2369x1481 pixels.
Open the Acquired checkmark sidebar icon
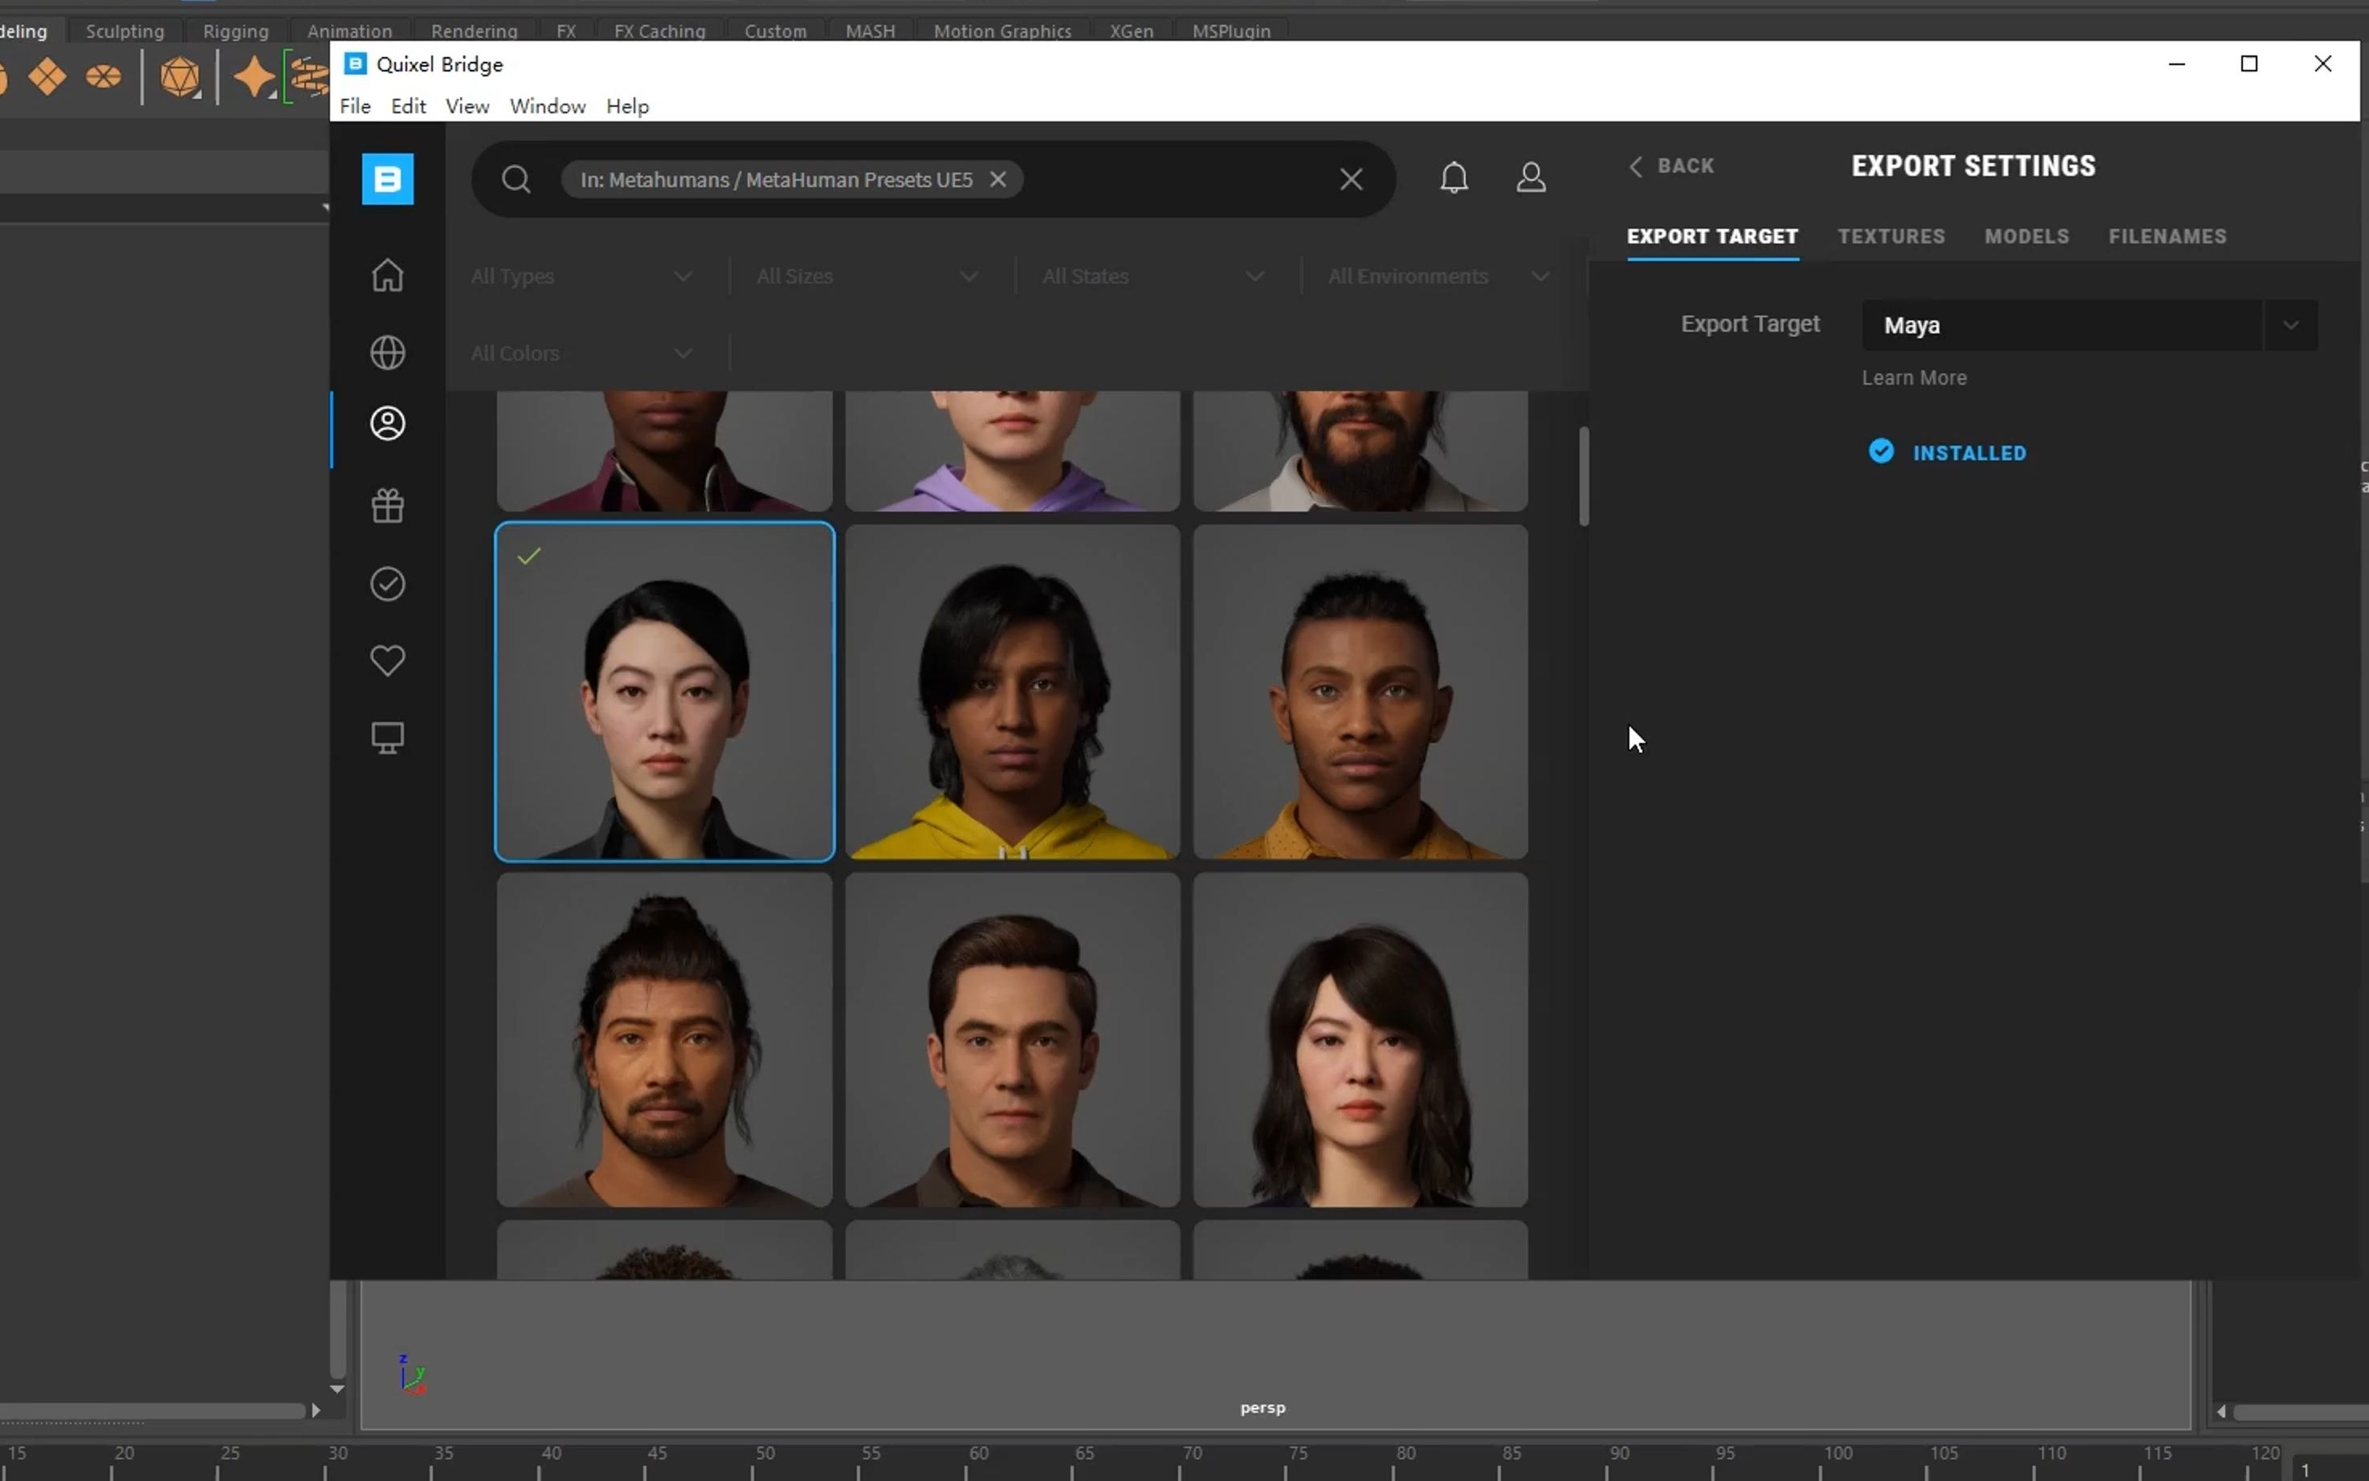click(x=387, y=584)
